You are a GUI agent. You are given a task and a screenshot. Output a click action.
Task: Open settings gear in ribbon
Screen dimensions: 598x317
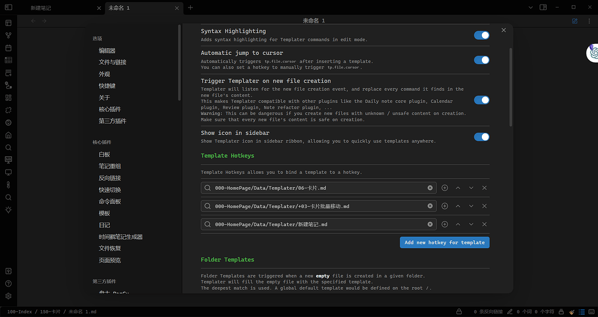click(x=9, y=296)
